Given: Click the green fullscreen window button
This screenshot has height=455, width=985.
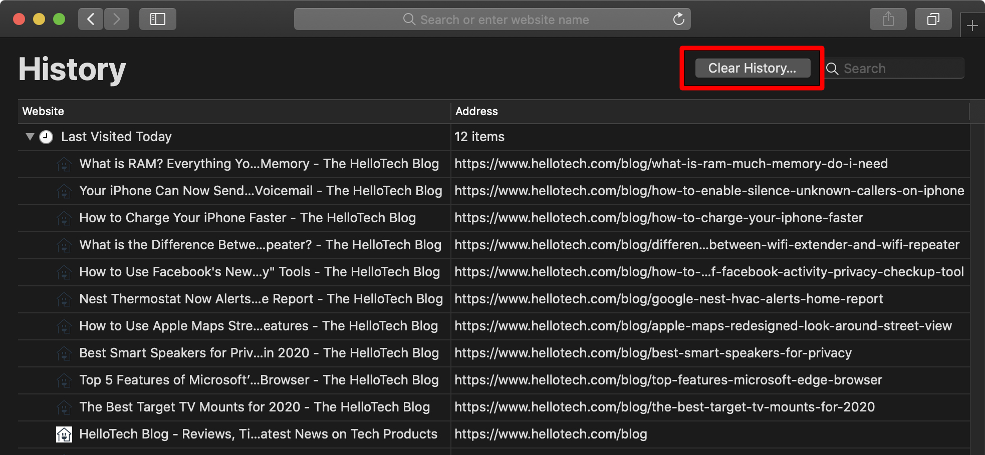Looking at the screenshot, I should (x=59, y=20).
